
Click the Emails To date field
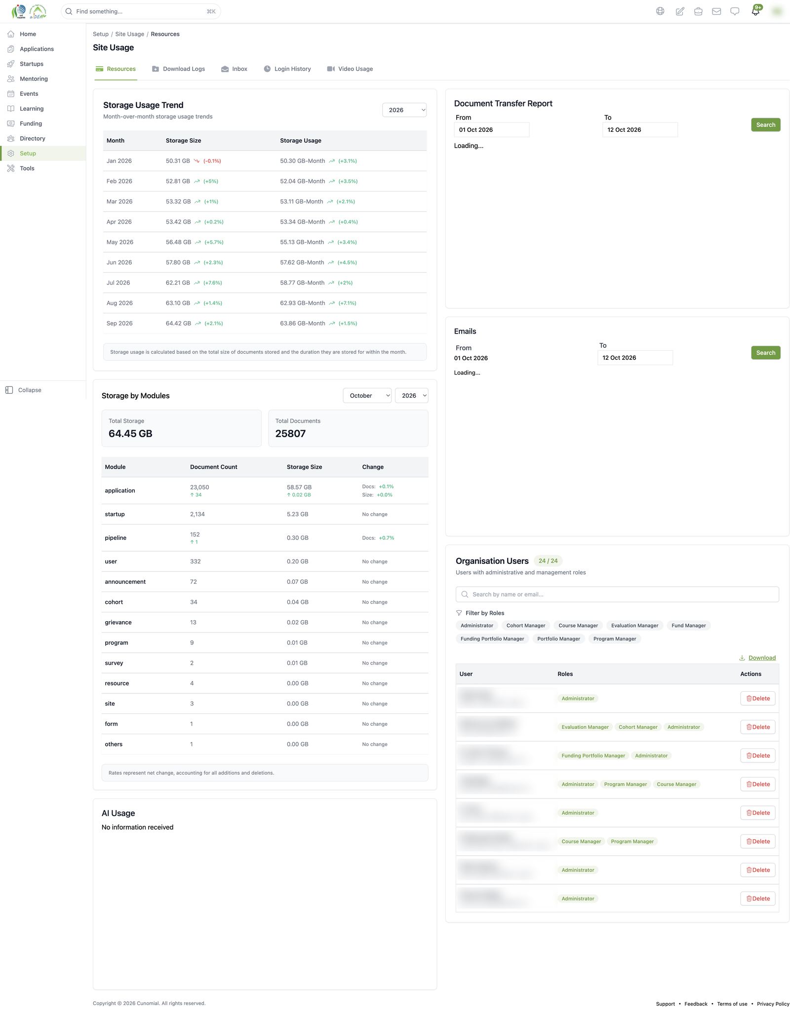pos(635,358)
